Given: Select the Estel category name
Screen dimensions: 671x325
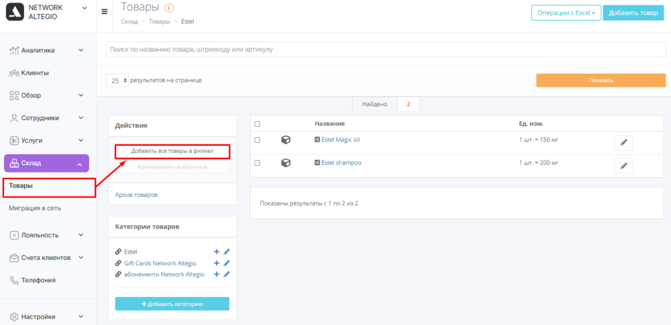Looking at the screenshot, I should click(x=131, y=252).
